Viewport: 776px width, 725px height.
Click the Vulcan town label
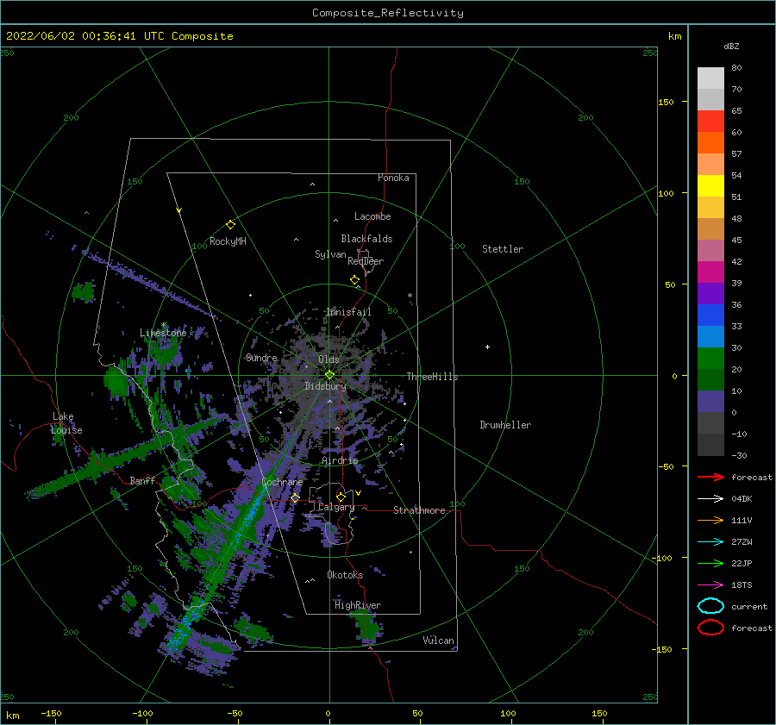pos(439,641)
